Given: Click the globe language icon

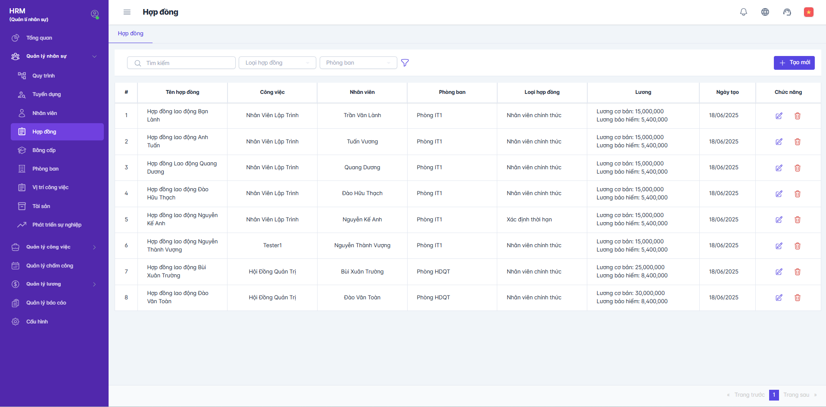Looking at the screenshot, I should (765, 12).
